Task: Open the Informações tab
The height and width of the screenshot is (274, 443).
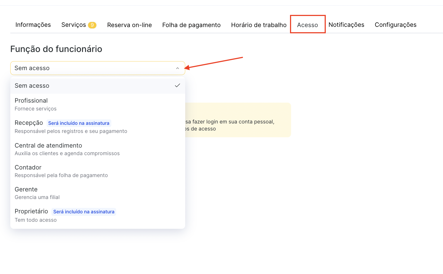Action: coord(33,25)
